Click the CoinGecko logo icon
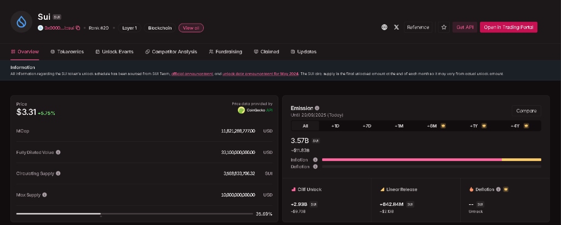561x225 pixels. 241,110
